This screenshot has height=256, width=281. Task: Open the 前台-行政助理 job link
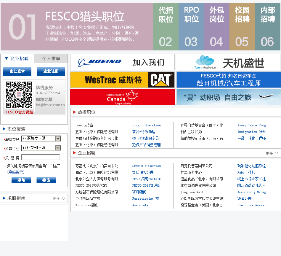coord(144,132)
